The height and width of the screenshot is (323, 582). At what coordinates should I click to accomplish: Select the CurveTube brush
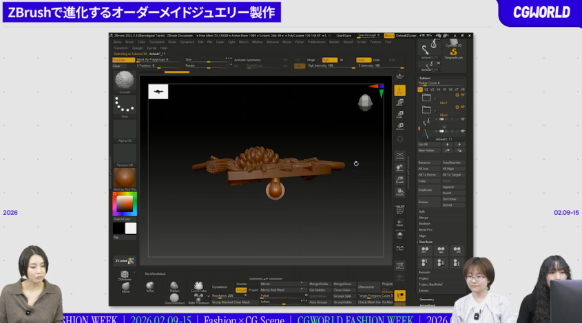198,286
